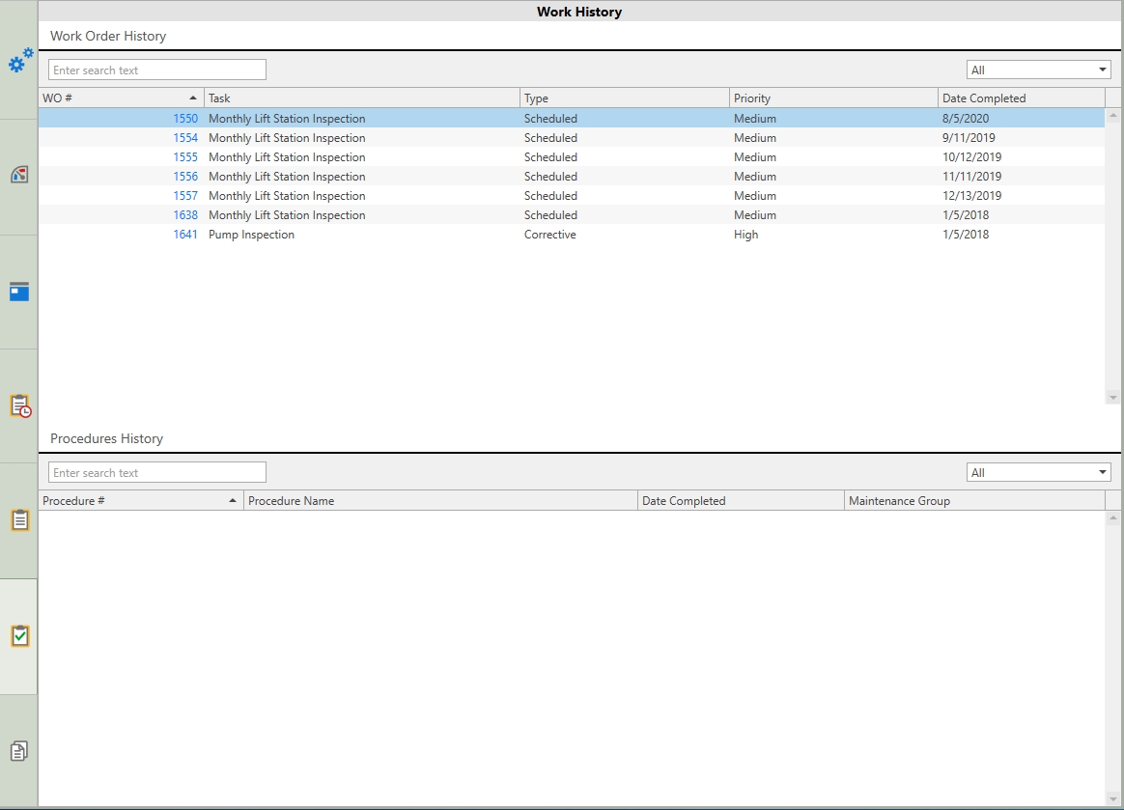Sort by the Procedure Name column header
The image size is (1124, 810).
440,501
